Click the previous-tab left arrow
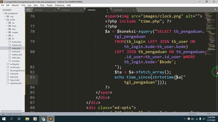Screen dimensions: 218x122 (x=27, y=9)
